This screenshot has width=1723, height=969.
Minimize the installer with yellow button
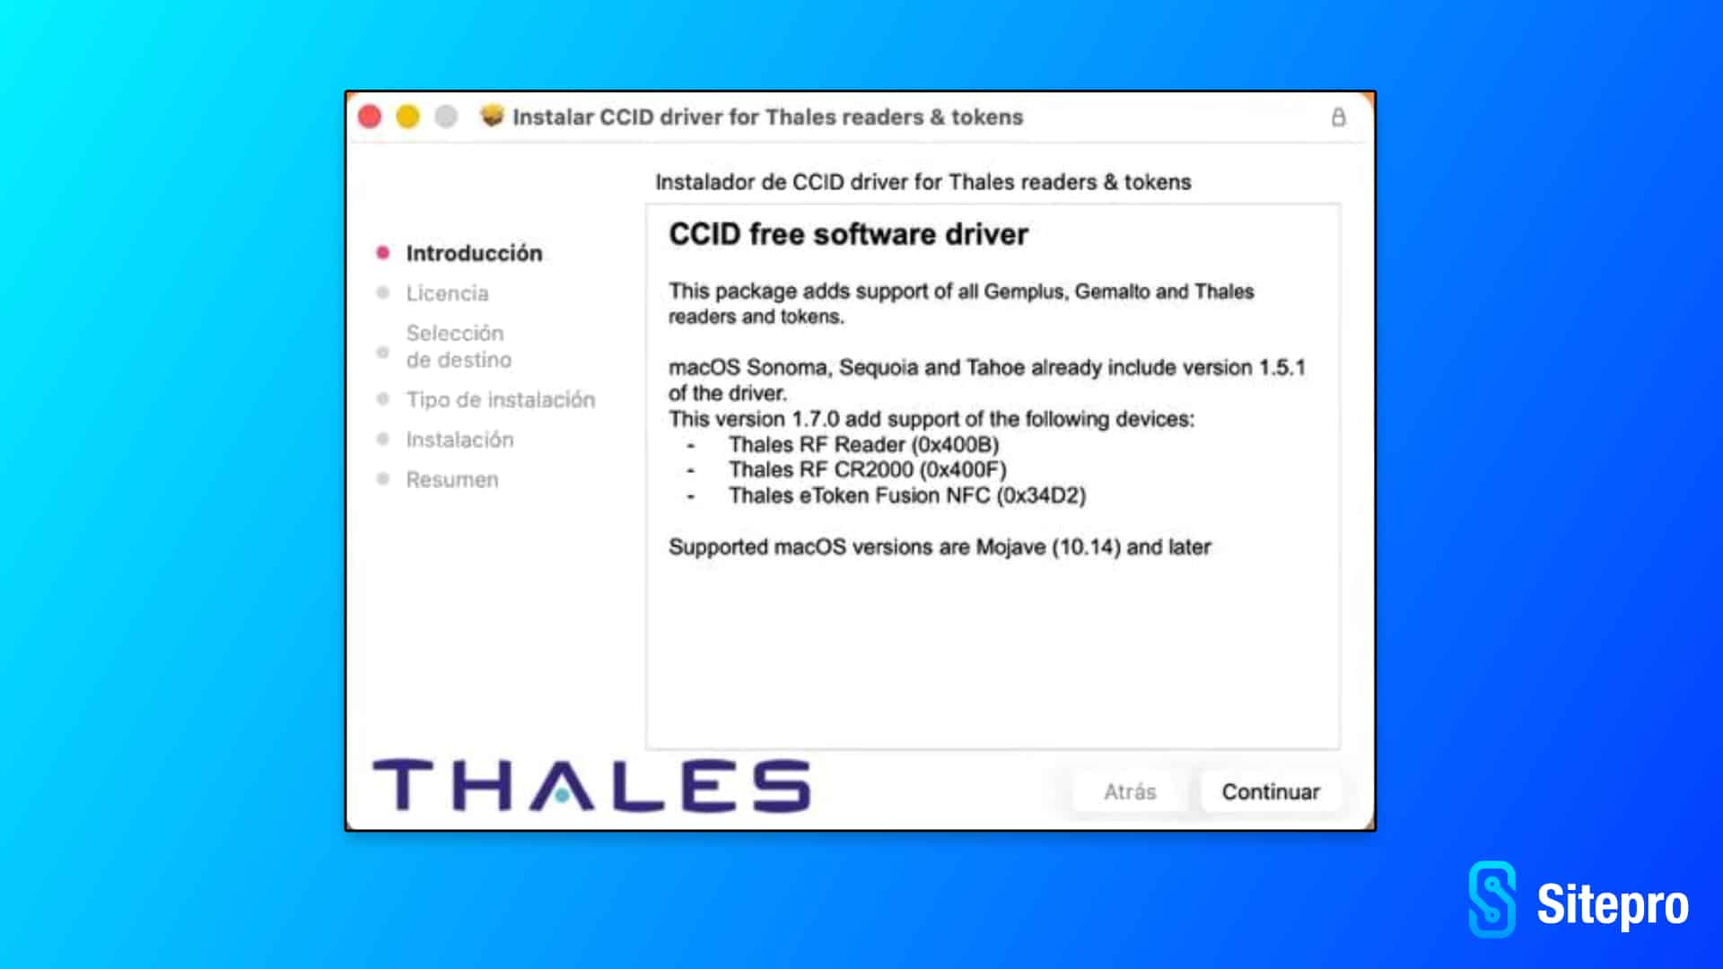[x=408, y=117]
